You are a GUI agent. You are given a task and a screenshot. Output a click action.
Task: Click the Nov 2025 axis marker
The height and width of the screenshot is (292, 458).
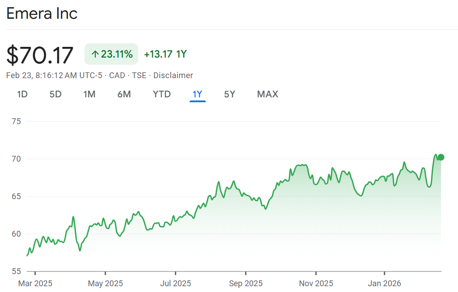[x=316, y=284]
